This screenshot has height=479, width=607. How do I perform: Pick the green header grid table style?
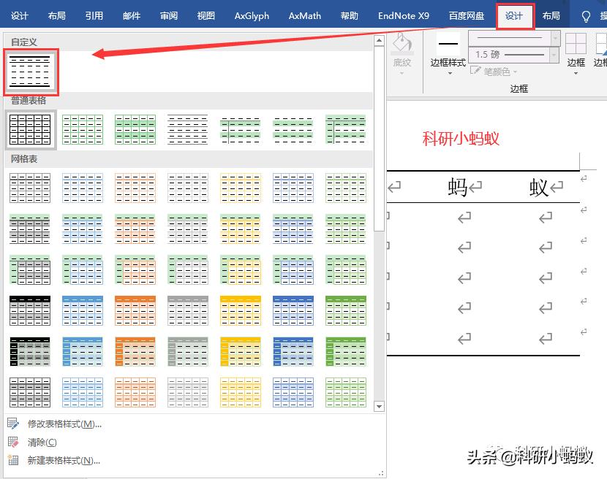[x=346, y=311]
